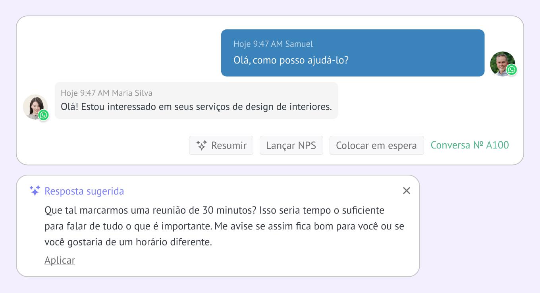Apply the suggested reply via Aplicar
The width and height of the screenshot is (540, 293).
click(60, 260)
